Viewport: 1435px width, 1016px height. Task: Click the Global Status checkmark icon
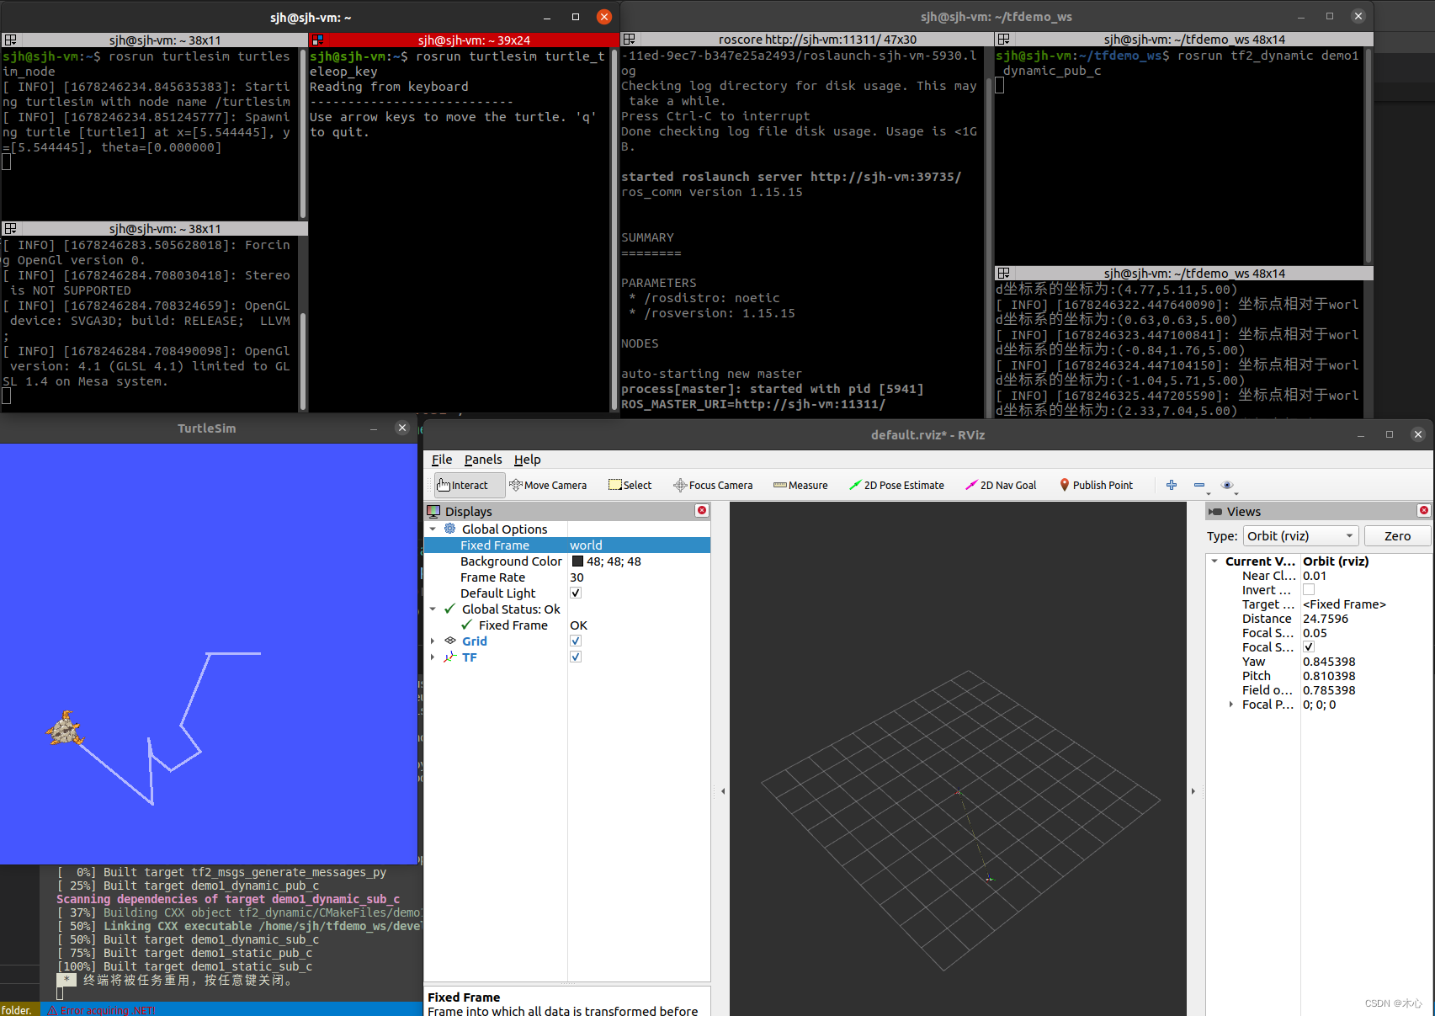[450, 609]
